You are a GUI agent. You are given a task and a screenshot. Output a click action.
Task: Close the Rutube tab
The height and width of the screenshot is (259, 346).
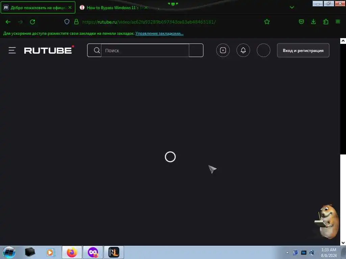tap(70, 7)
